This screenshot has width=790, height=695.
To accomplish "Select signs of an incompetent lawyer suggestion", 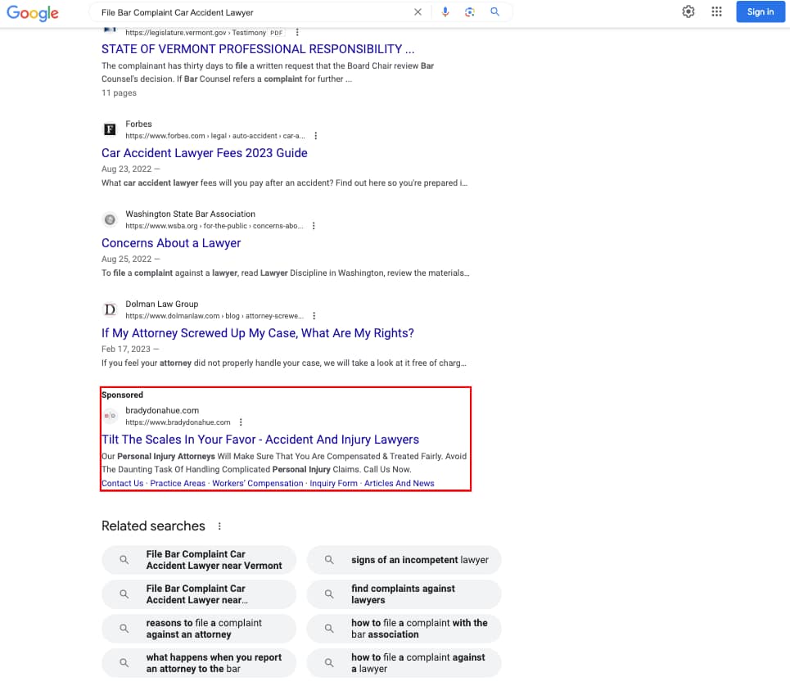I will coord(404,560).
